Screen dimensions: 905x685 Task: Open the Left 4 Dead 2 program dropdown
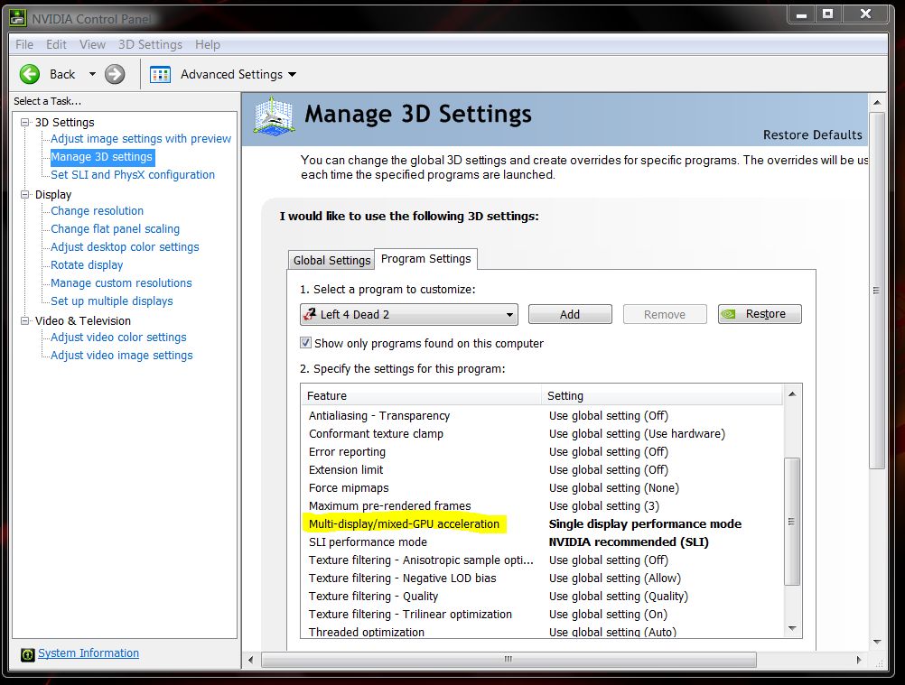coord(509,315)
